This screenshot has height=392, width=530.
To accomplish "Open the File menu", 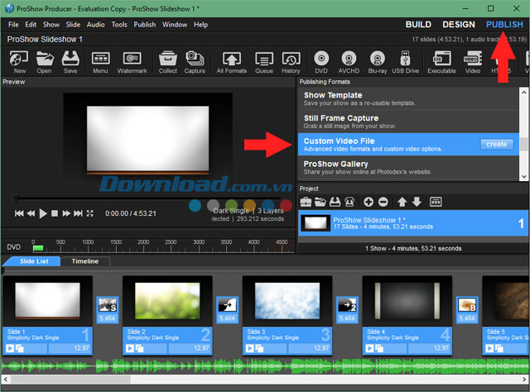I will coord(13,25).
